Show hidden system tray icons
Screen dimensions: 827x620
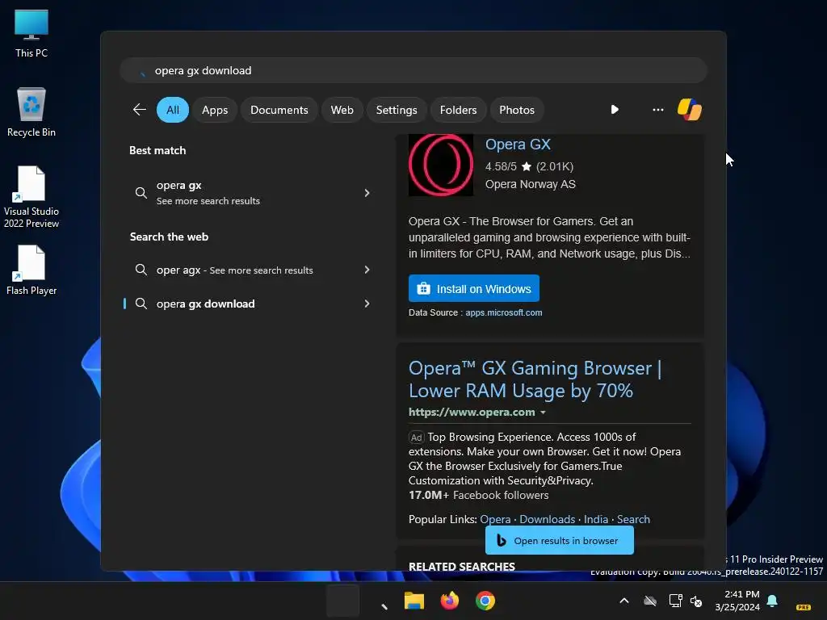point(624,601)
